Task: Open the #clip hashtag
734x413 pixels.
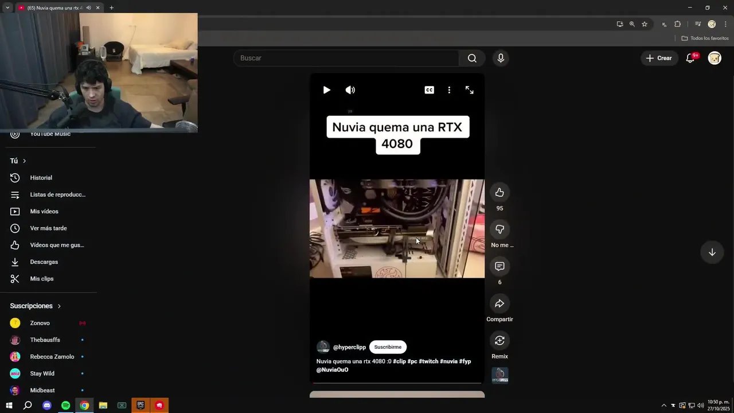Action: coord(399,361)
